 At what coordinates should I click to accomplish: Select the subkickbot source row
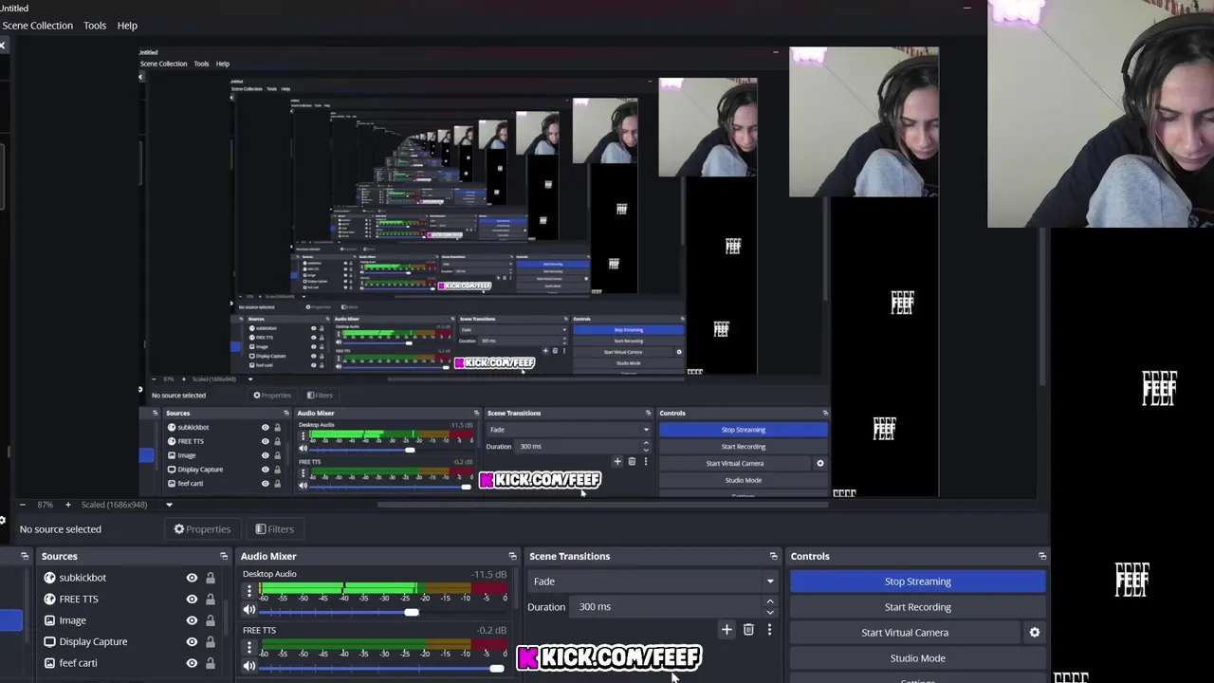pyautogui.click(x=128, y=578)
